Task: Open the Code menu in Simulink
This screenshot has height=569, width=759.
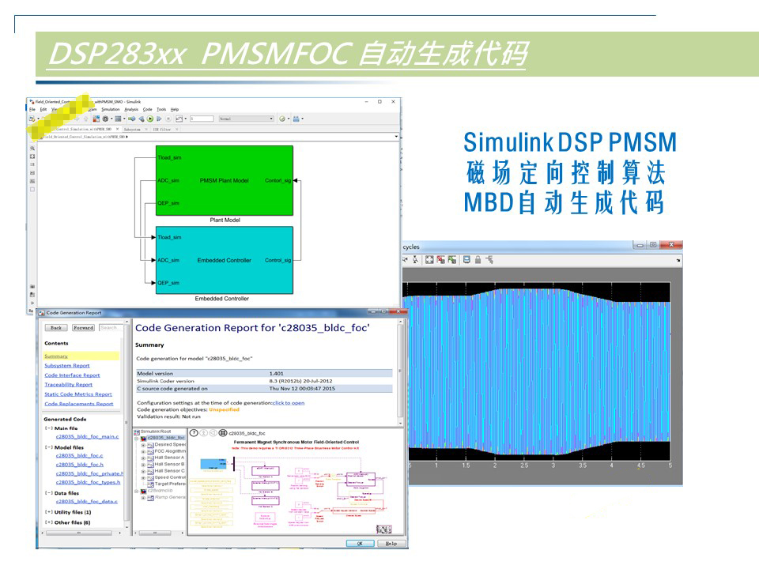Action: click(x=148, y=109)
